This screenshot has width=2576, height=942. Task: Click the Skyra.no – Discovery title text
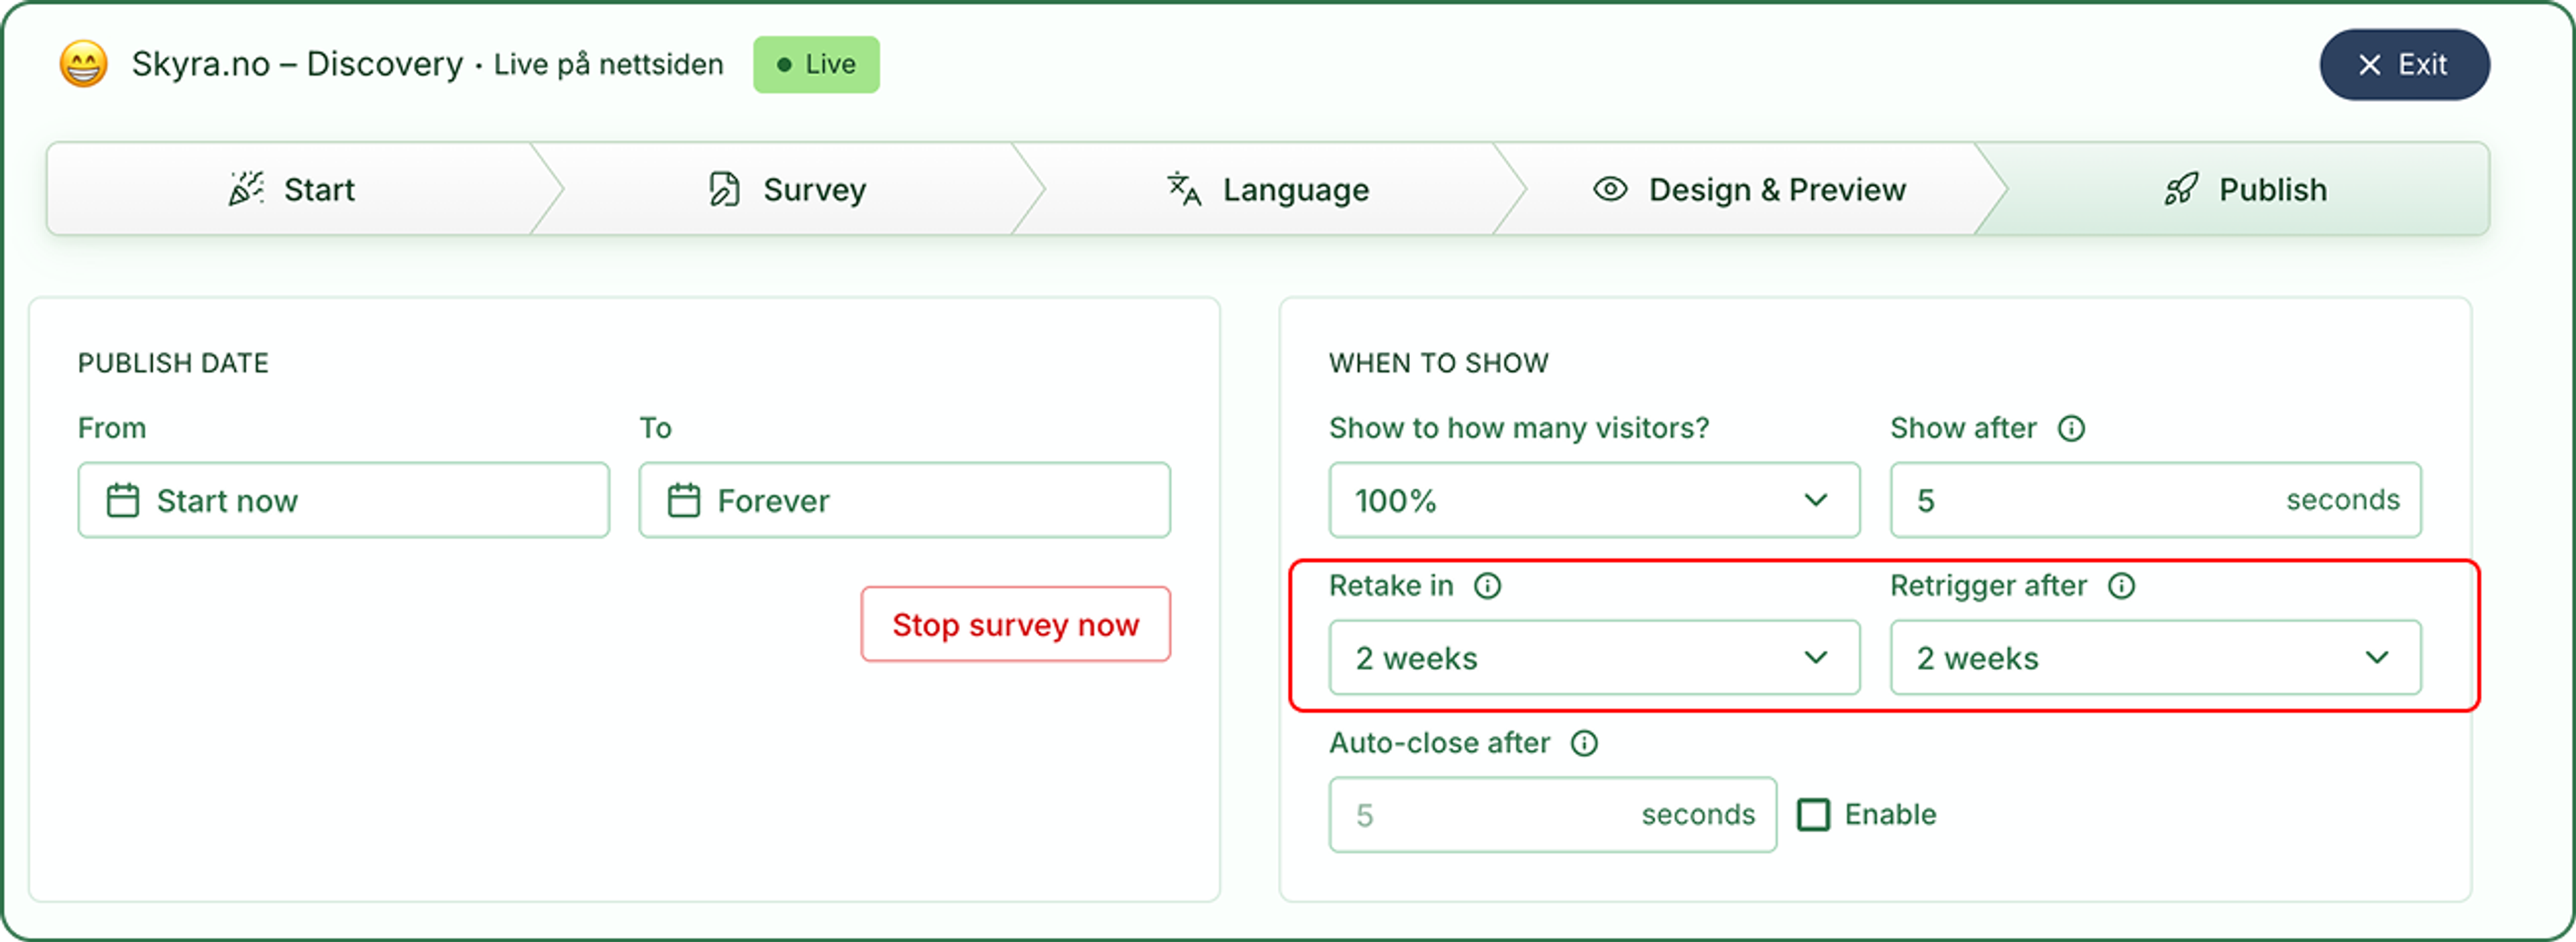297,64
